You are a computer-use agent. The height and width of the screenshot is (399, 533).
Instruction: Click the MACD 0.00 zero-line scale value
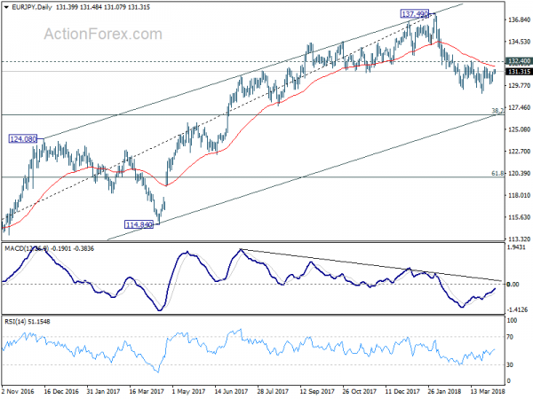513,284
